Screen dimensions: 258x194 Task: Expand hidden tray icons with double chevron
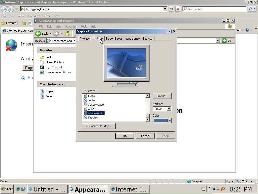tap(214, 189)
